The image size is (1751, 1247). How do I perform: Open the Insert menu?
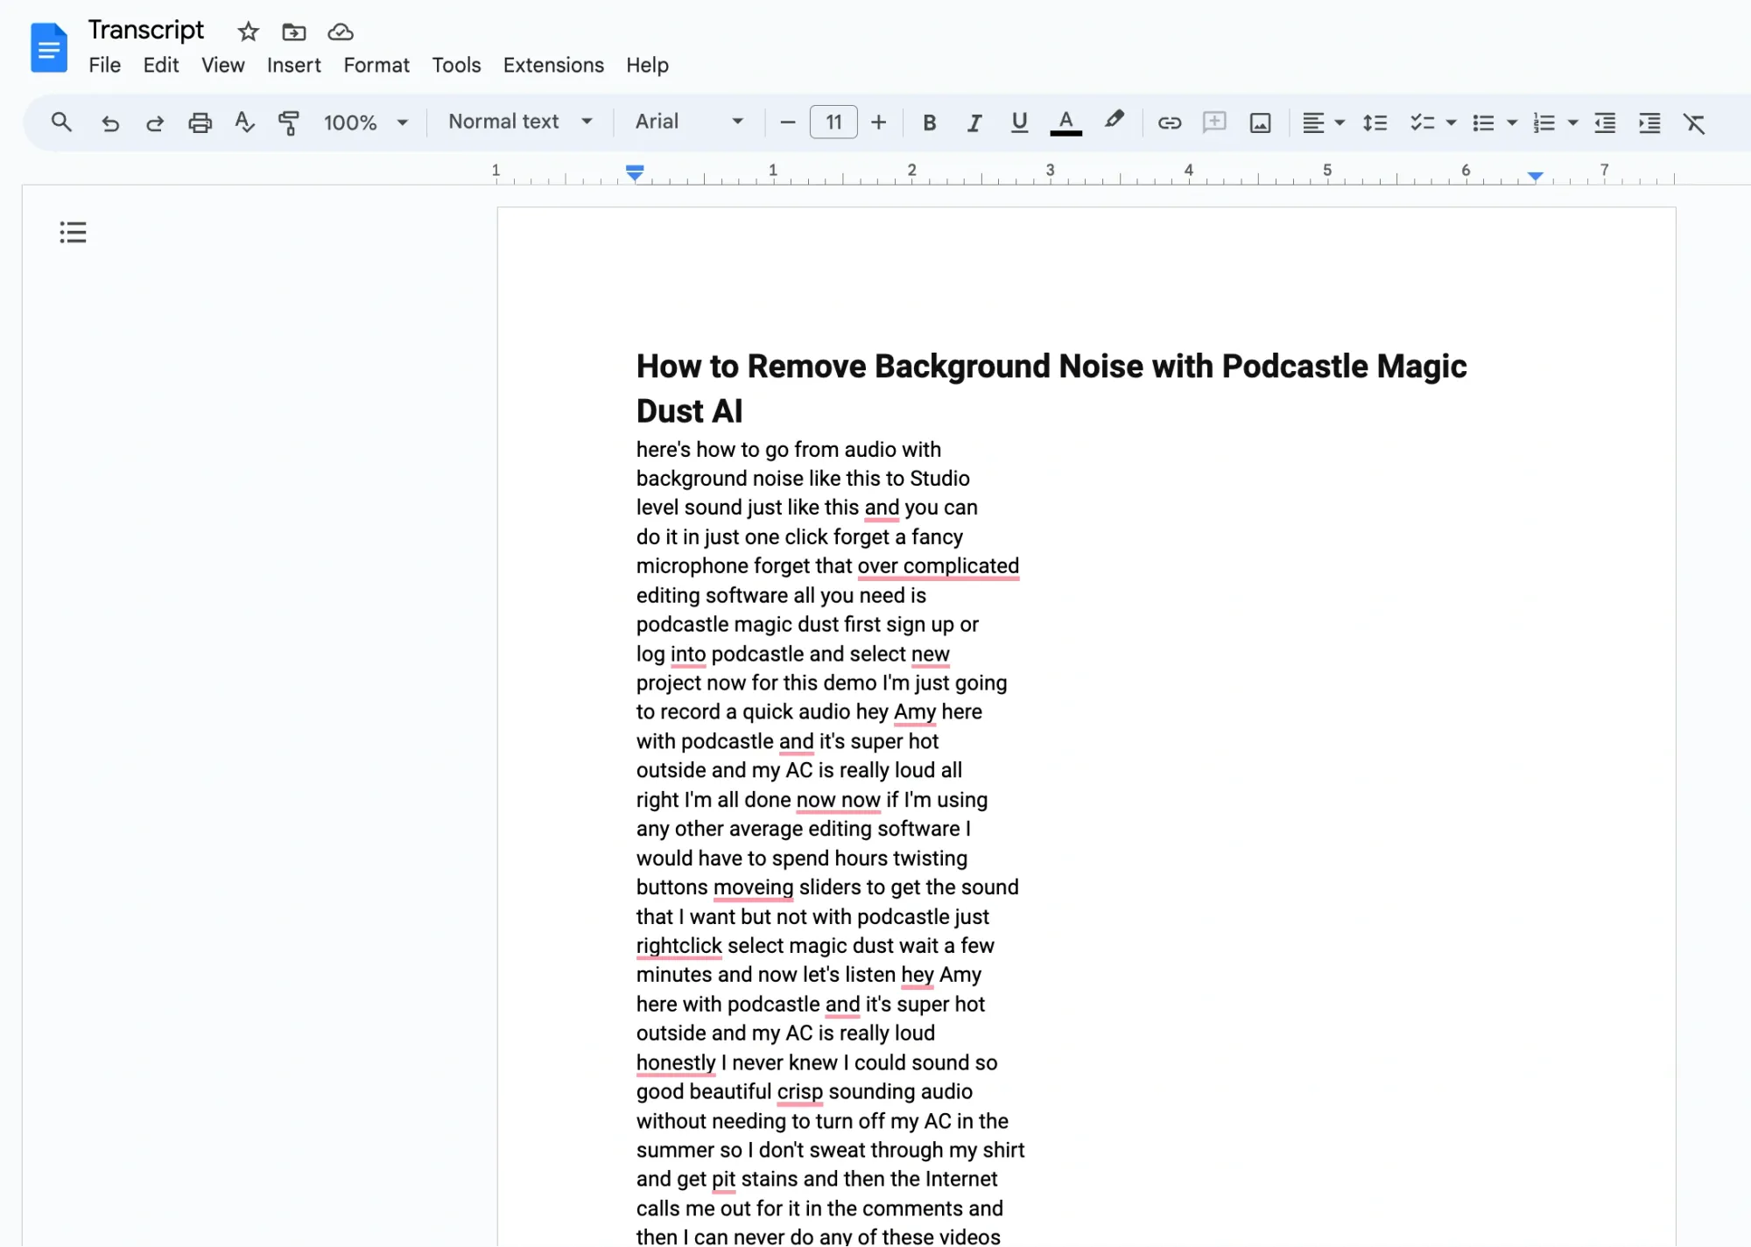294,65
